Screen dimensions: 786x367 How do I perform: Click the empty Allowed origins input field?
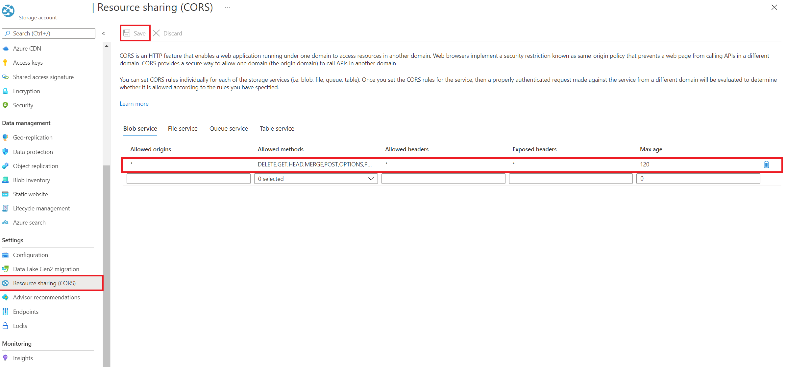click(x=188, y=179)
